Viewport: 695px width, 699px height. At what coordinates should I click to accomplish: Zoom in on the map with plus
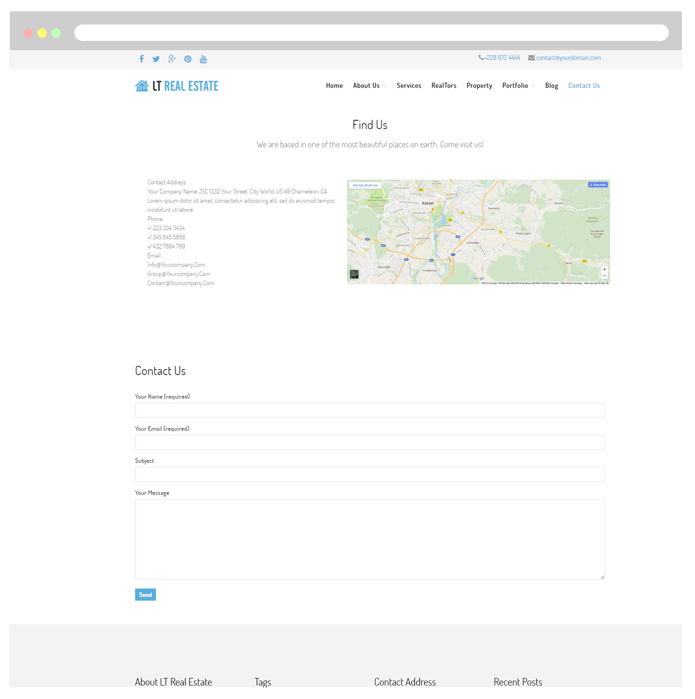(x=604, y=269)
